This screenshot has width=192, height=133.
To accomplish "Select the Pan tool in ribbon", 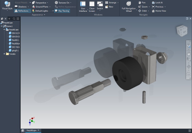I will 142,2.
